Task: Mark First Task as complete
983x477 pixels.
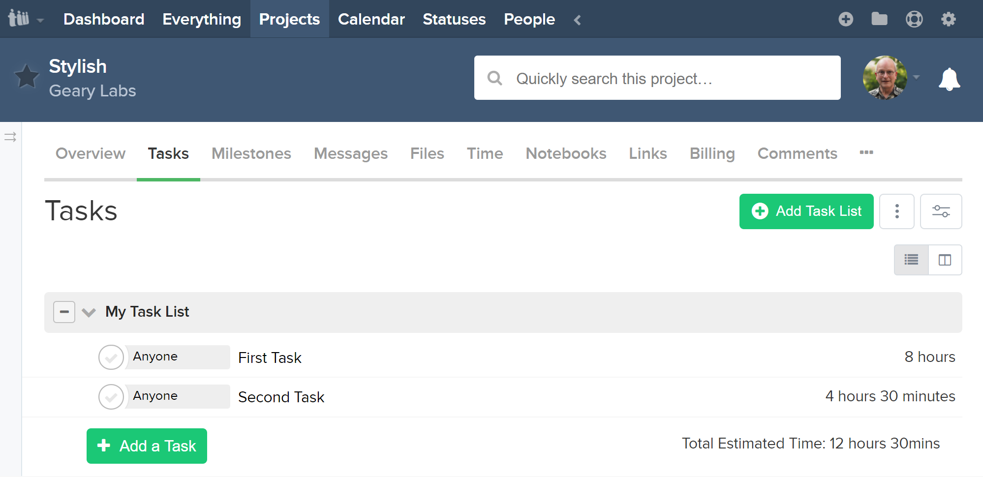Action: coord(111,358)
